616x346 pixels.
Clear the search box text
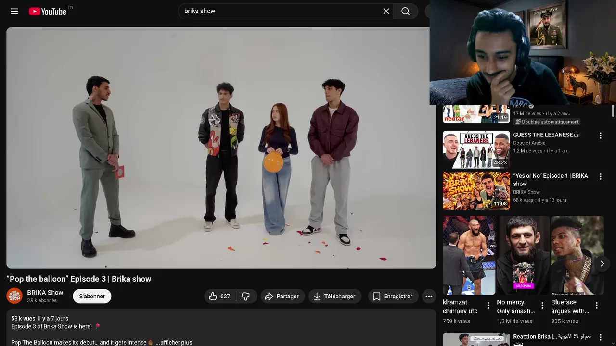pyautogui.click(x=386, y=11)
